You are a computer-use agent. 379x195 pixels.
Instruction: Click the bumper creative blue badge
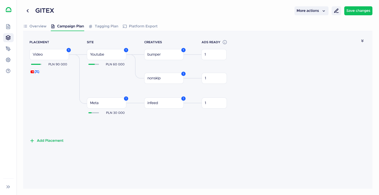183,50
